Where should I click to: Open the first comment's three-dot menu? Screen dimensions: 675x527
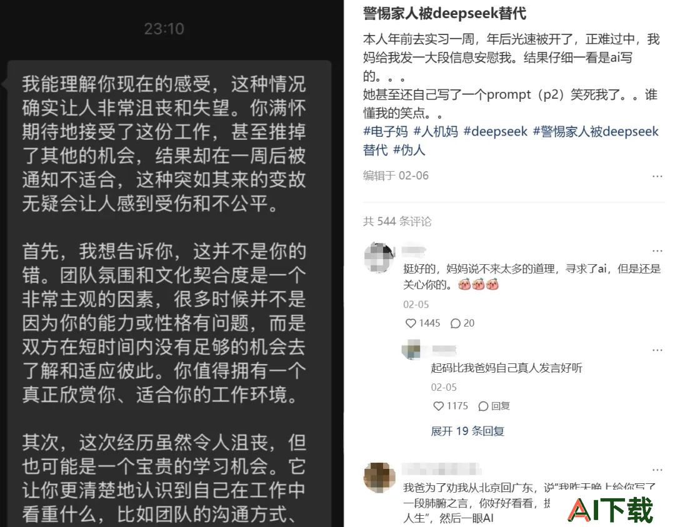[x=657, y=250]
